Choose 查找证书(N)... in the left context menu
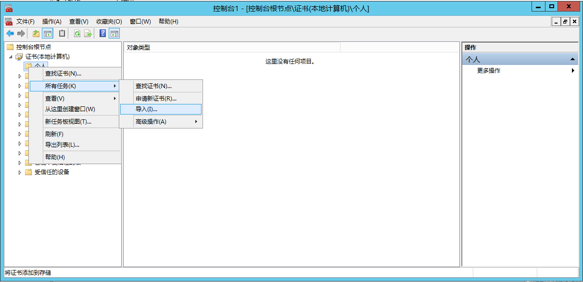Screen dimensions: 583x282 75,74
